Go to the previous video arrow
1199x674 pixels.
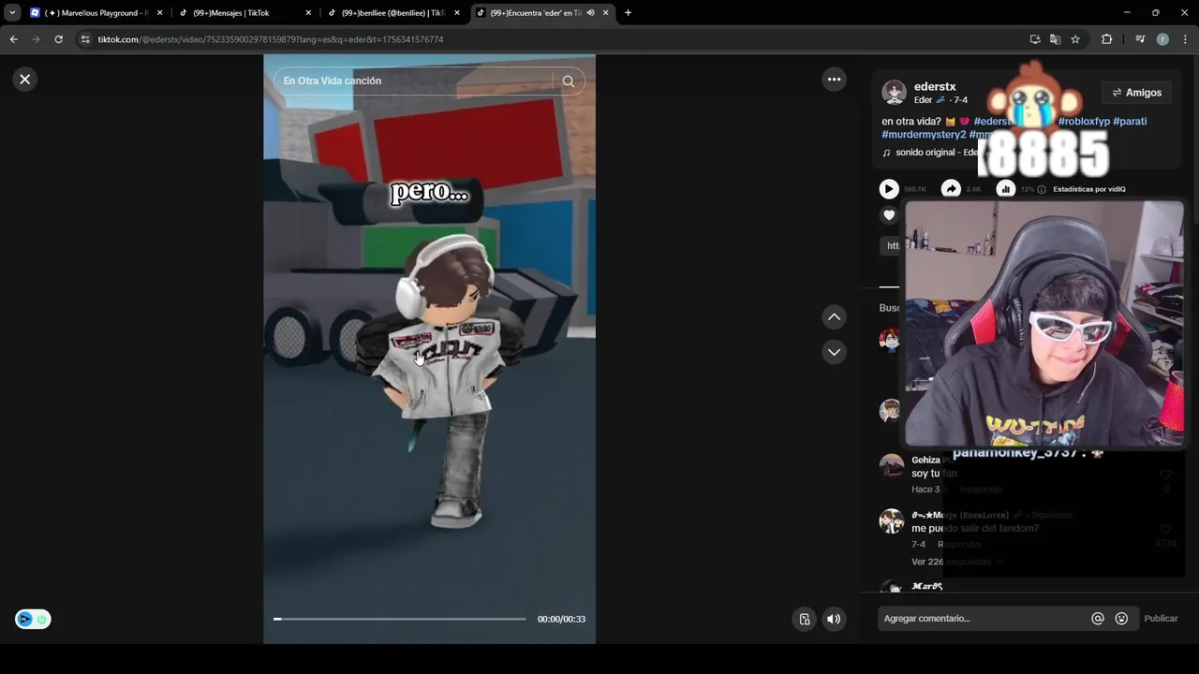pyautogui.click(x=834, y=317)
